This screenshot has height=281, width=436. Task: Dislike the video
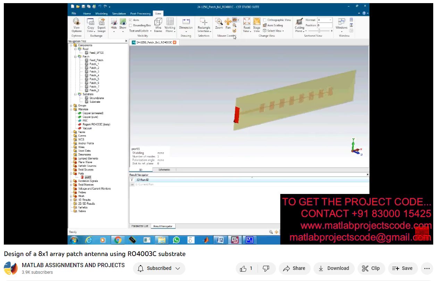pos(266,268)
